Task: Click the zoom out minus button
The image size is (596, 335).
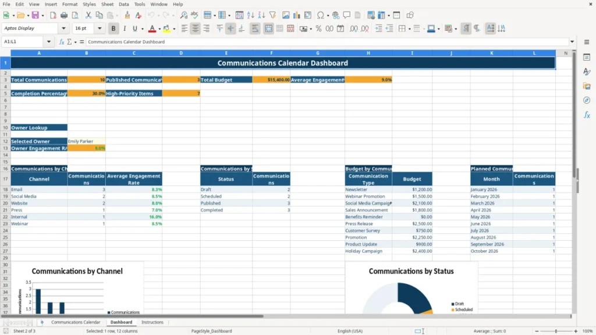Action: pyautogui.click(x=537, y=331)
